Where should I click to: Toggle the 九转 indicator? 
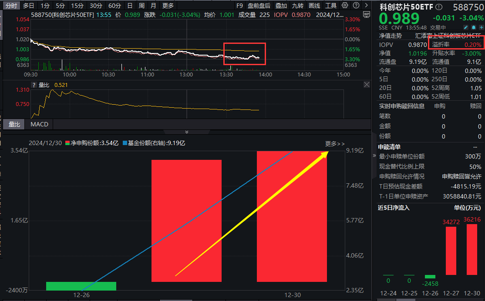click(298, 6)
